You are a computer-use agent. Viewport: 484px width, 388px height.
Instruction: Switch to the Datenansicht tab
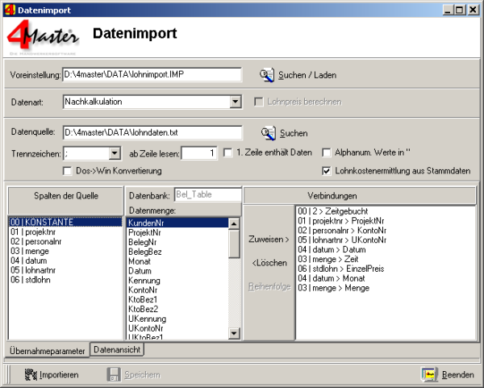pos(117,350)
